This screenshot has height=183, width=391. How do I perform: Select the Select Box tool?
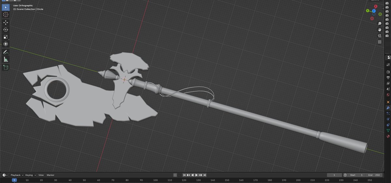(x=6, y=7)
